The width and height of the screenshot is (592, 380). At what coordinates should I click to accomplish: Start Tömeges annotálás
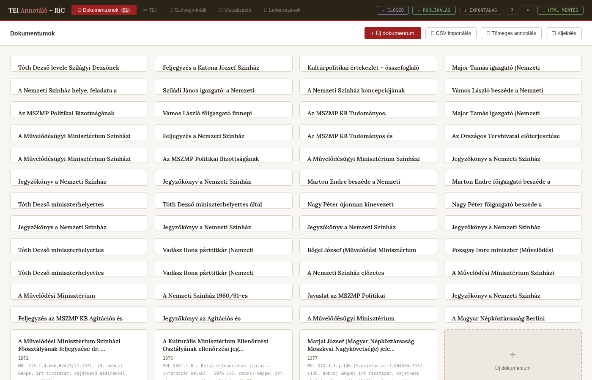511,33
